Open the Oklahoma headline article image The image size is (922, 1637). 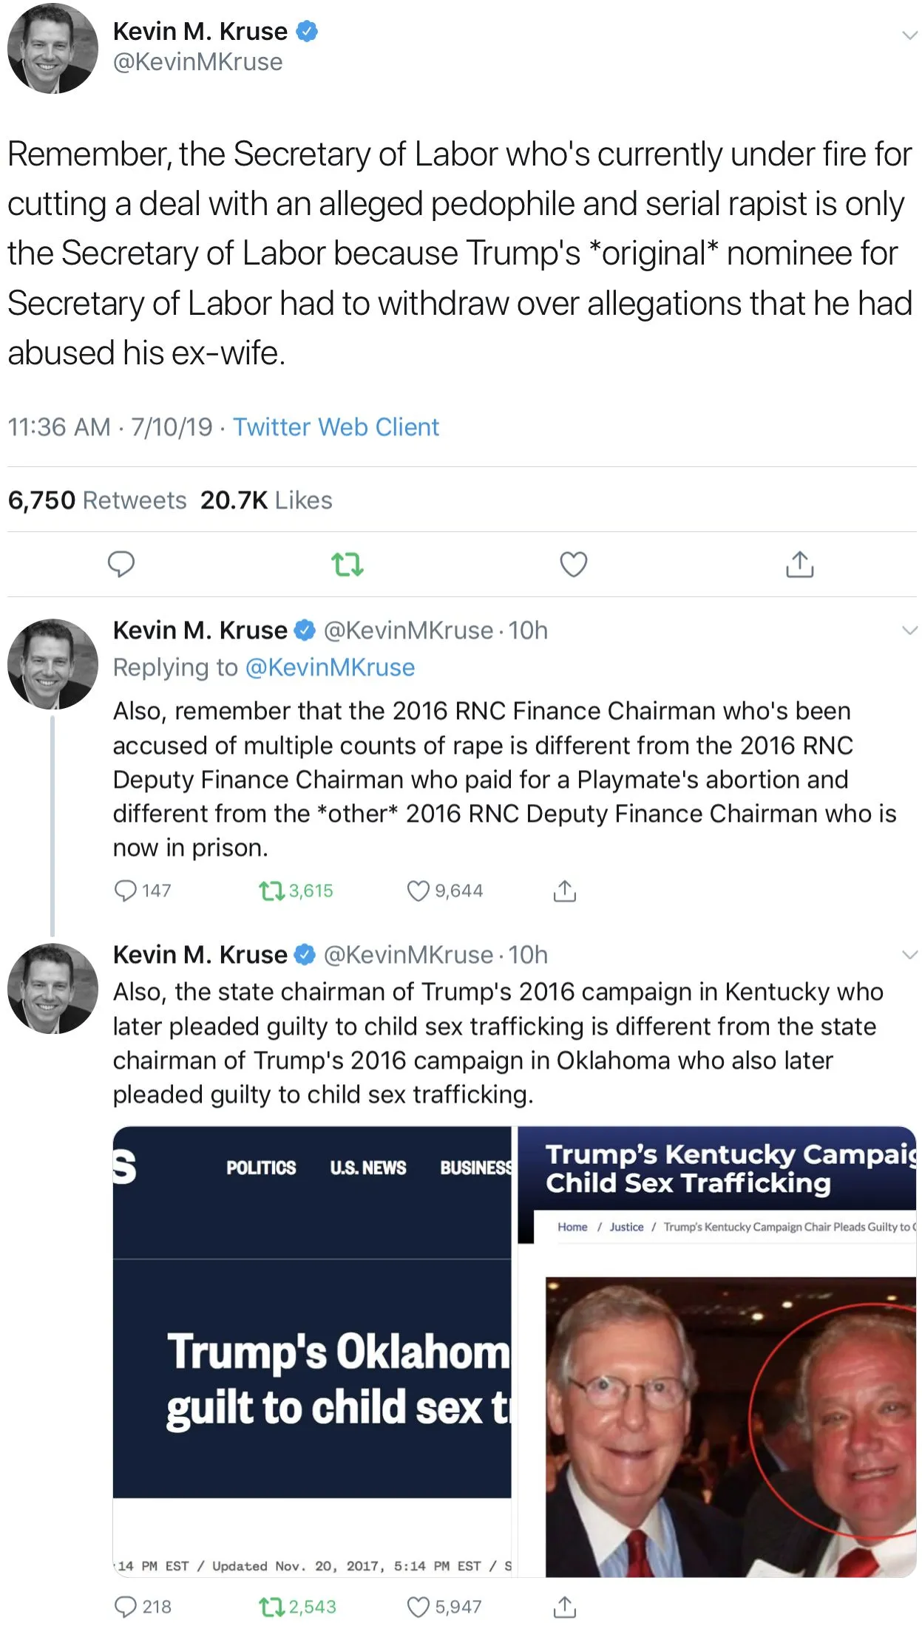tap(312, 1351)
